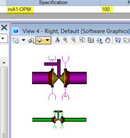This screenshot has height=138, width=130.
Task: Click the Zoom Out magnifier icon
Action: pos(74,40)
